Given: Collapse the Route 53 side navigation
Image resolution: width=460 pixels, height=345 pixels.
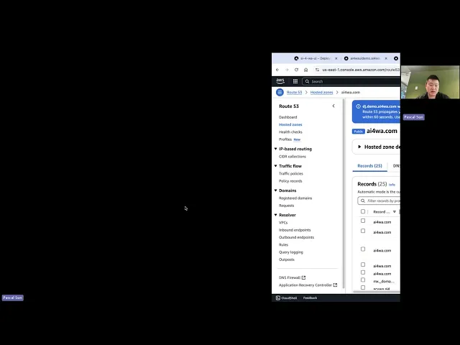Looking at the screenshot, I should (x=333, y=106).
